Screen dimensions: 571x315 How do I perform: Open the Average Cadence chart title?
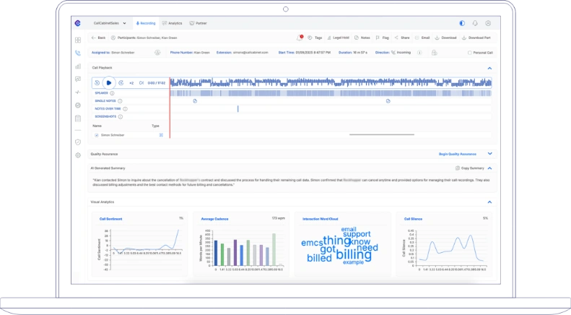point(214,219)
